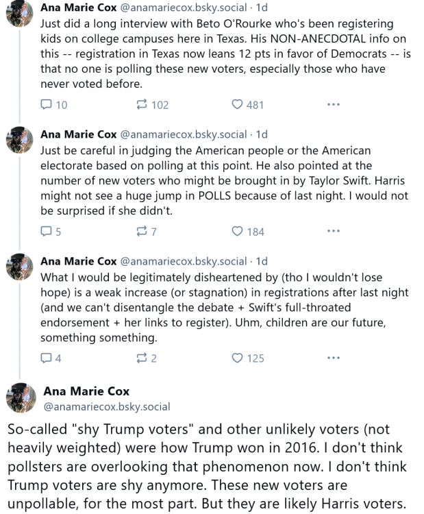Like the 'legitimately disheartened' post
Image resolution: width=424 pixels, height=514 pixels.
pyautogui.click(x=238, y=358)
